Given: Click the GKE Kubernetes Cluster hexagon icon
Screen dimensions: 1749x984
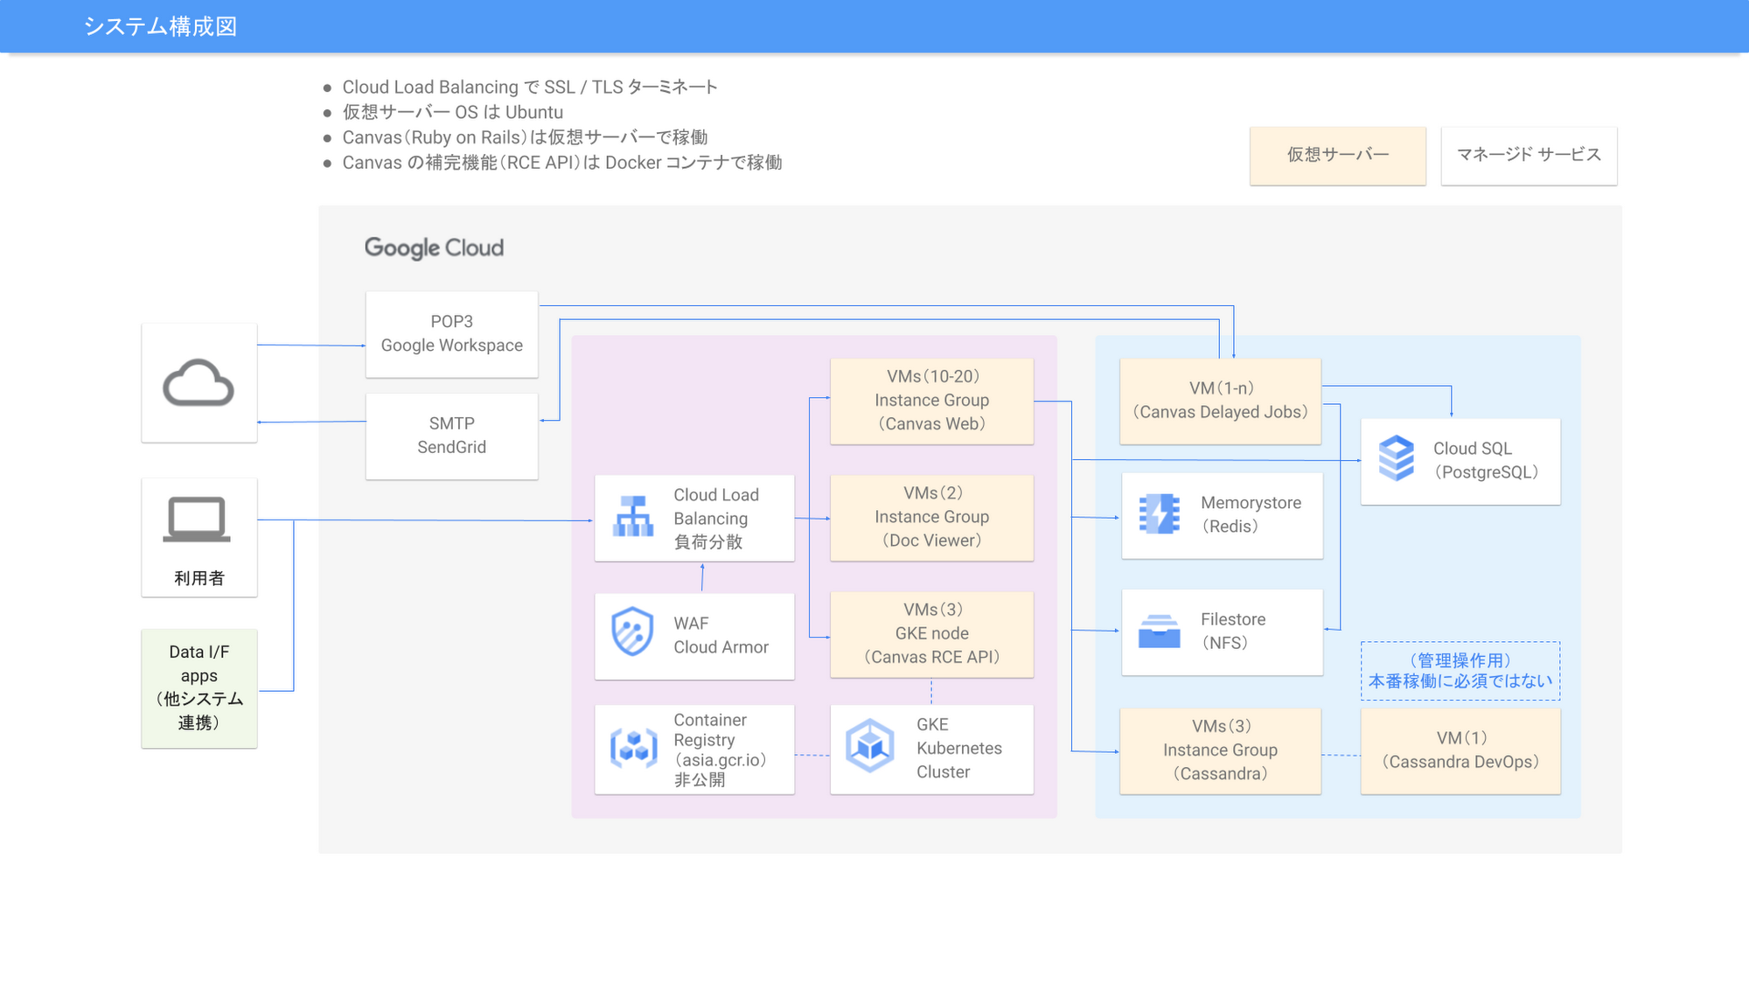Looking at the screenshot, I should (870, 746).
